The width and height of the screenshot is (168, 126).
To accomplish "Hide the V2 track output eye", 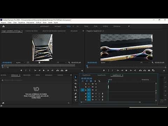I will pyautogui.click(x=96, y=87).
